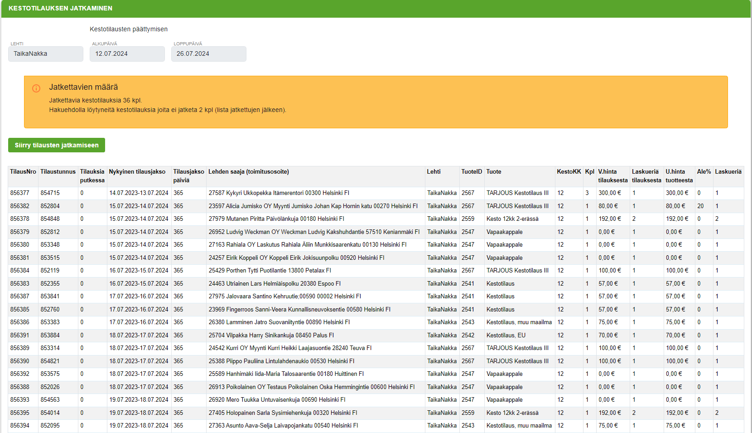Select order number 856394
The width and height of the screenshot is (752, 433).
(x=20, y=426)
